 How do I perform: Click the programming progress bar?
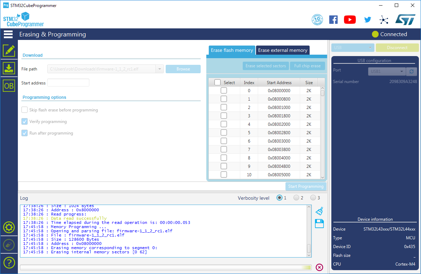tap(166, 267)
